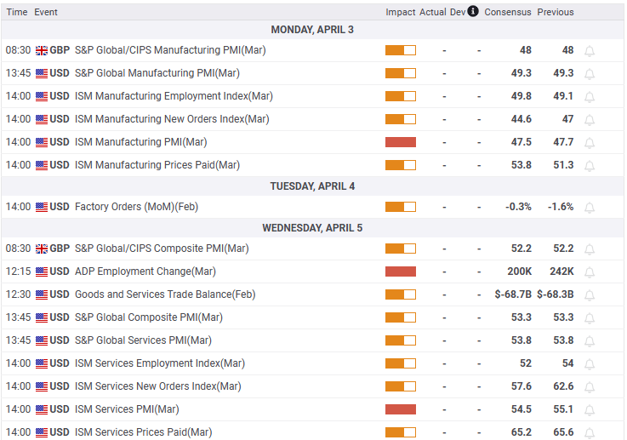Screen dimensions: 627x440
Task: Open ISM Manufacturing PMI(Mar) event
Action: click(140, 142)
